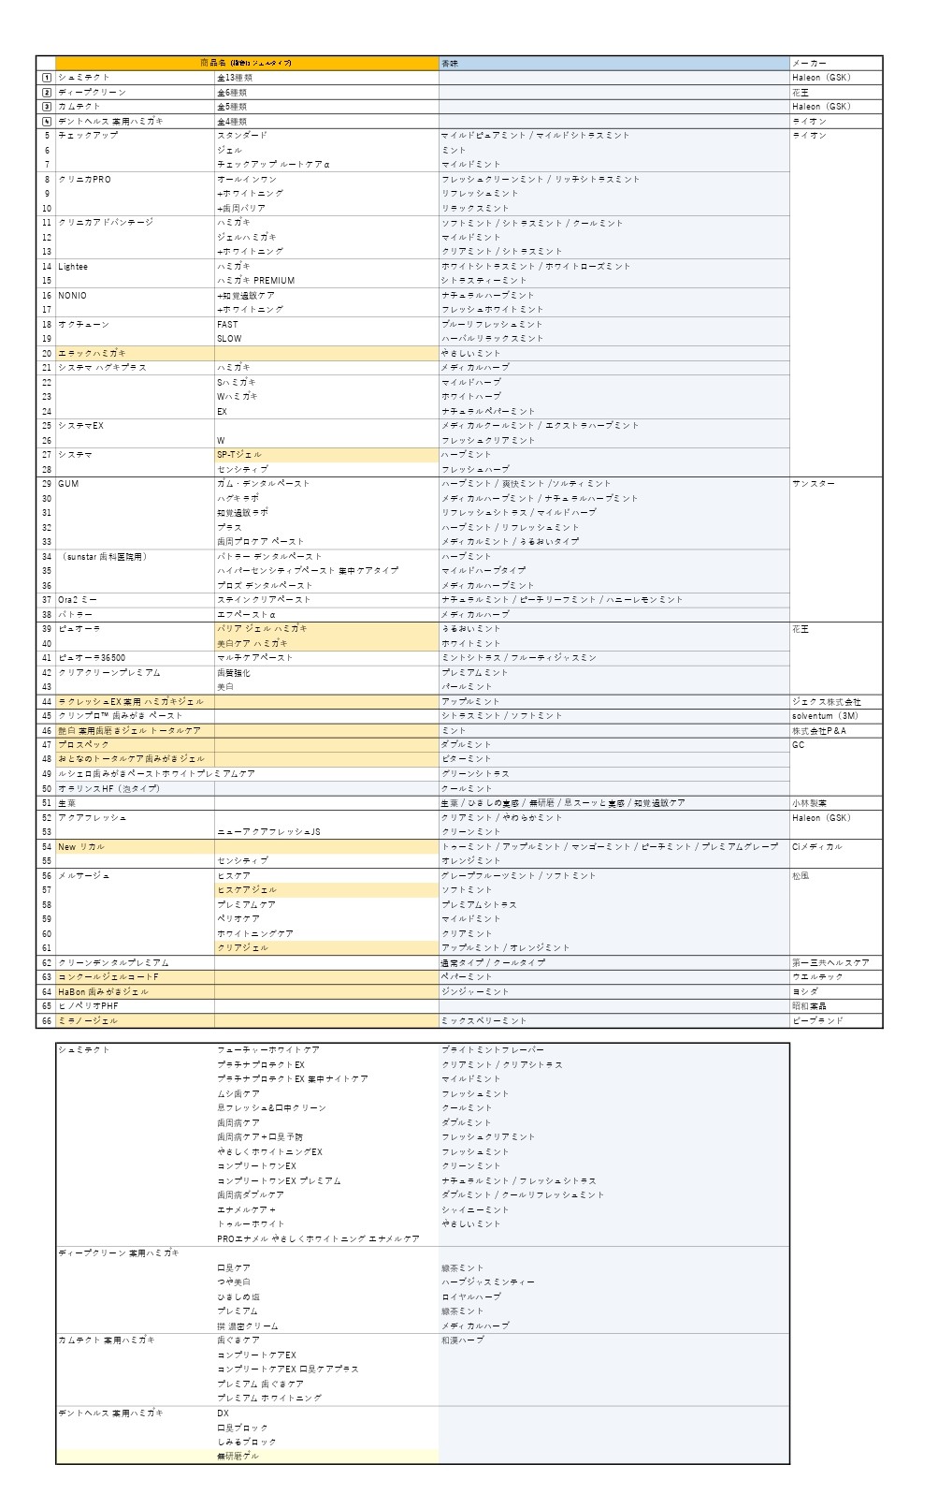Click the +歯周バリア cell

pyautogui.click(x=326, y=208)
